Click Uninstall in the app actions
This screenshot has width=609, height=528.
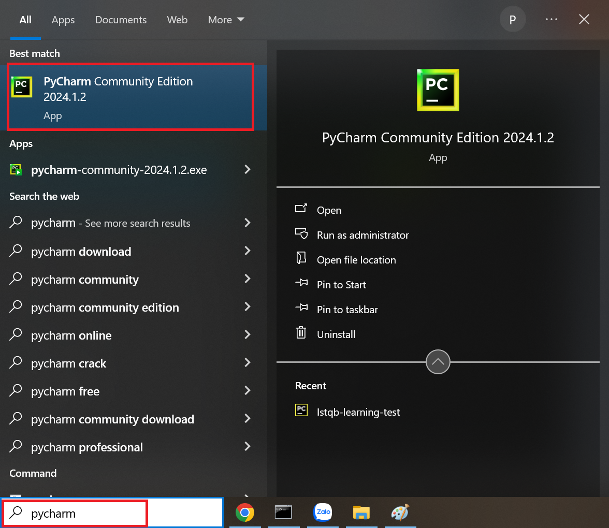[336, 334]
